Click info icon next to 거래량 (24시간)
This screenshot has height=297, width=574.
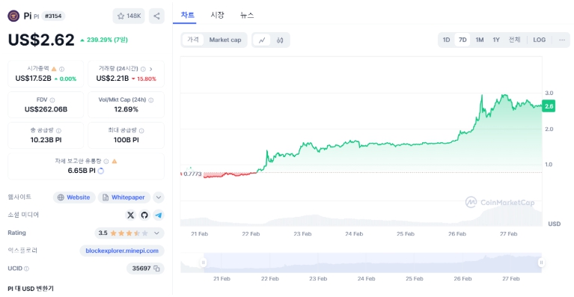(143, 69)
